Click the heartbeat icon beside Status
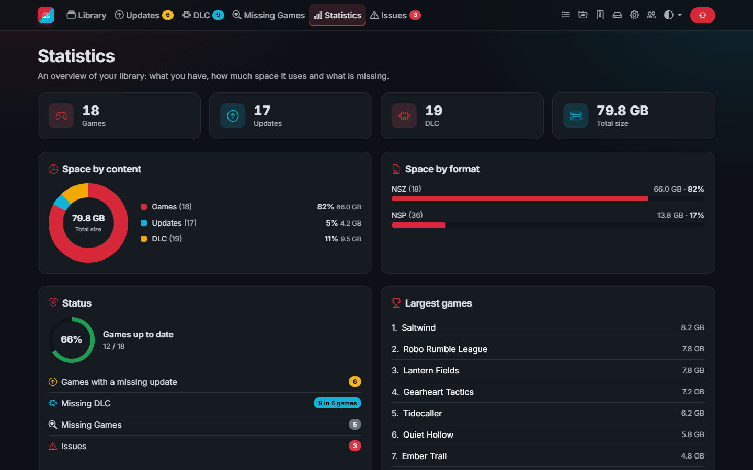 pyautogui.click(x=53, y=303)
